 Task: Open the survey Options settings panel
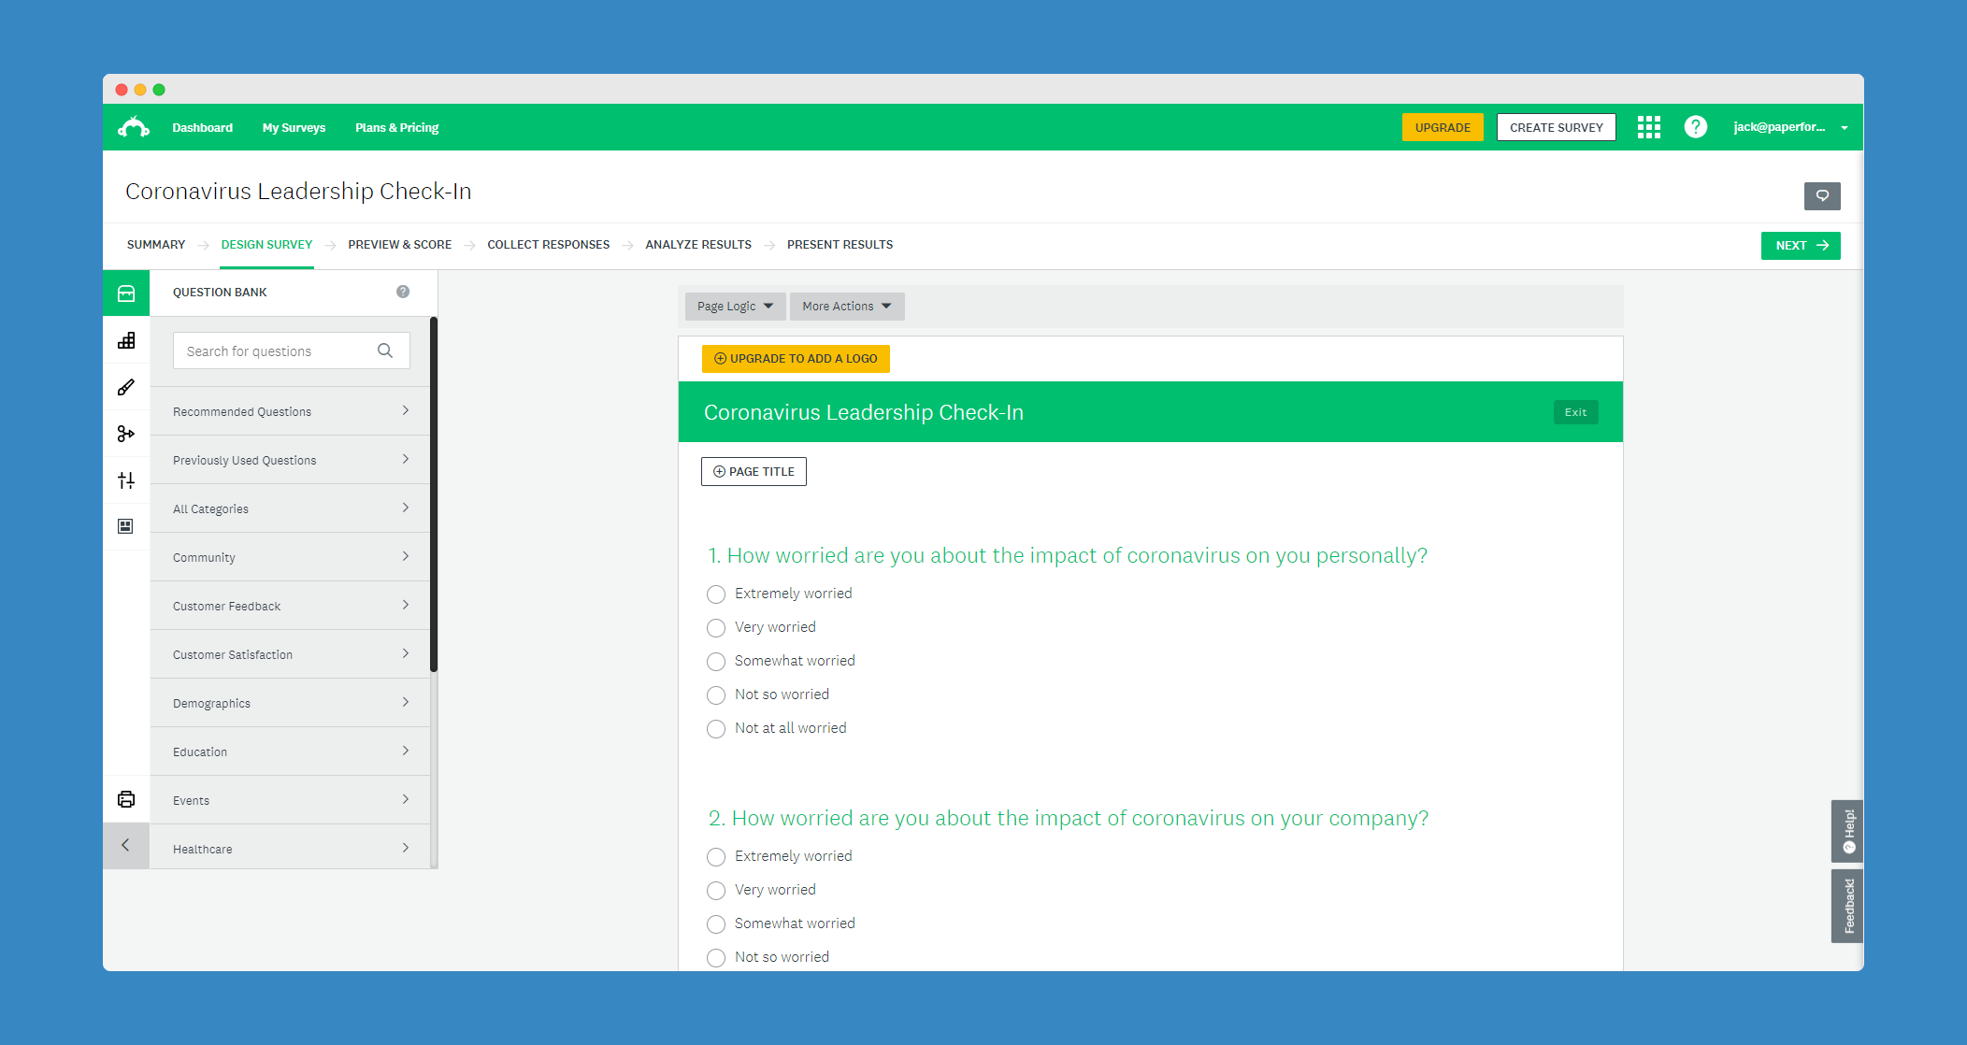(x=126, y=480)
